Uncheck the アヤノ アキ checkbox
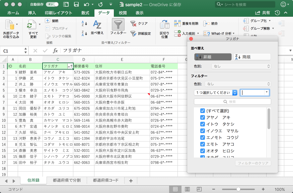Viewport: 293px width, 193px height. click(x=202, y=117)
